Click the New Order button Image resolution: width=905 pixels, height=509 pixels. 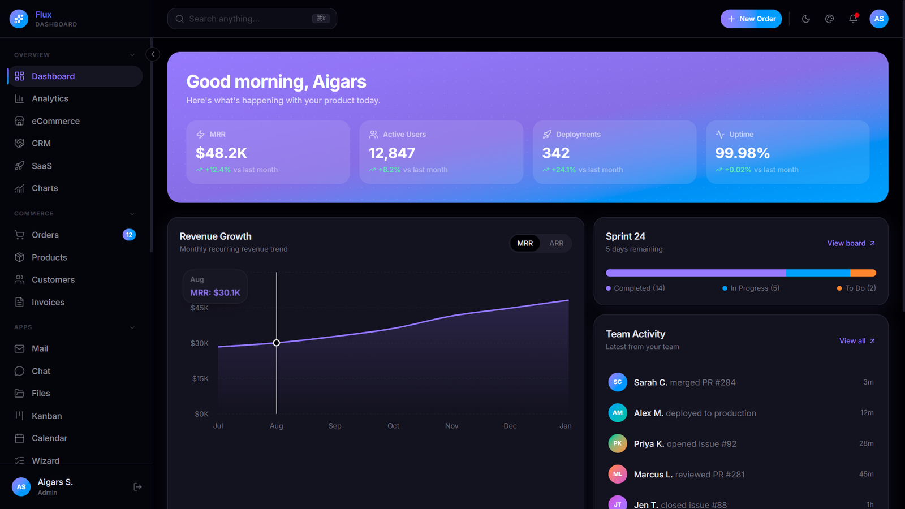tap(751, 19)
